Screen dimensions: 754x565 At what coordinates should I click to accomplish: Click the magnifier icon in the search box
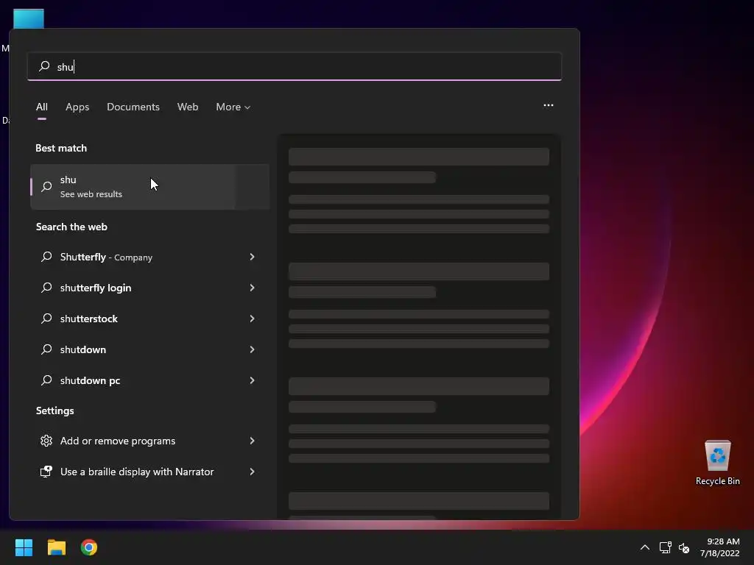[x=44, y=65]
